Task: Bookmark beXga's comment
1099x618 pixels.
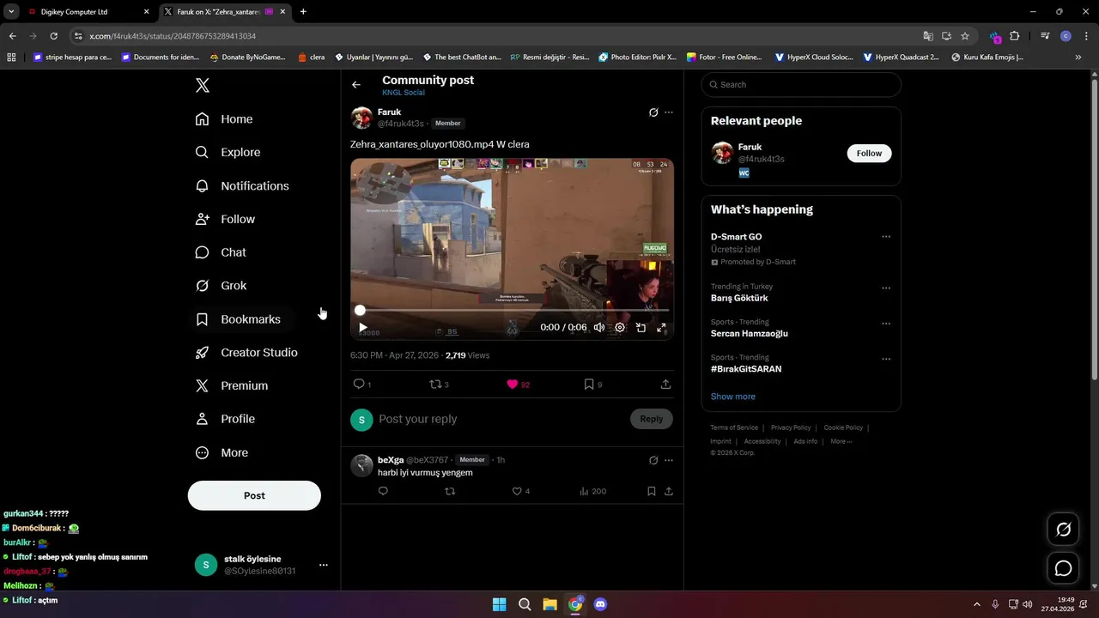Action: coord(652,491)
